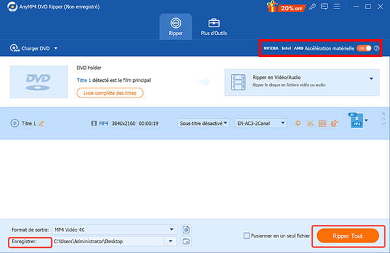This screenshot has width=390, height=253.
Task: Click the compress media info icon
Action: pos(322,124)
